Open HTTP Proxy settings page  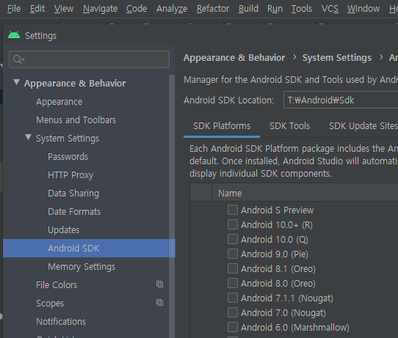coord(70,174)
